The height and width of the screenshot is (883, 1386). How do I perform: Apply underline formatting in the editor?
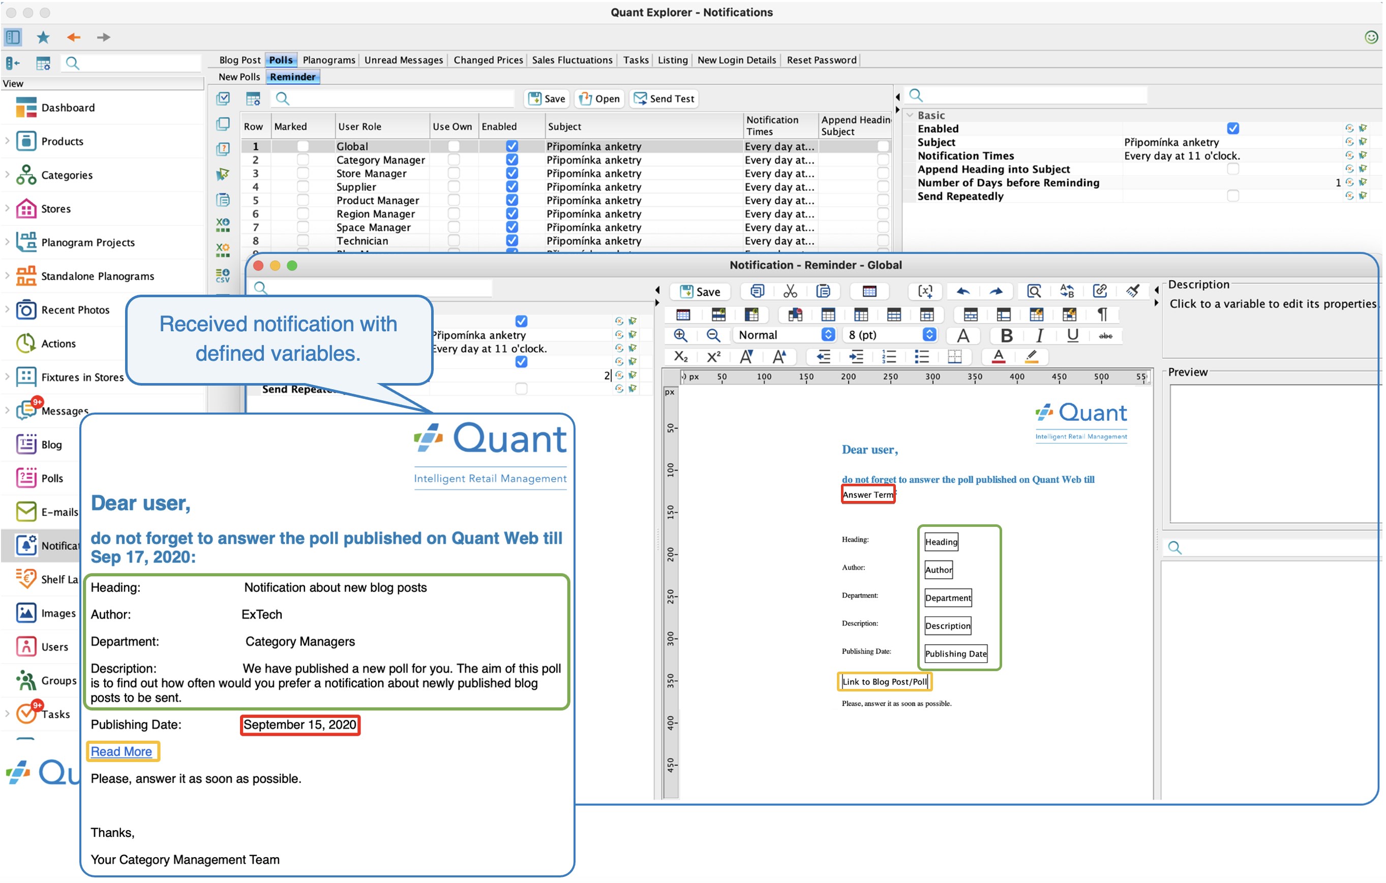pos(1072,335)
